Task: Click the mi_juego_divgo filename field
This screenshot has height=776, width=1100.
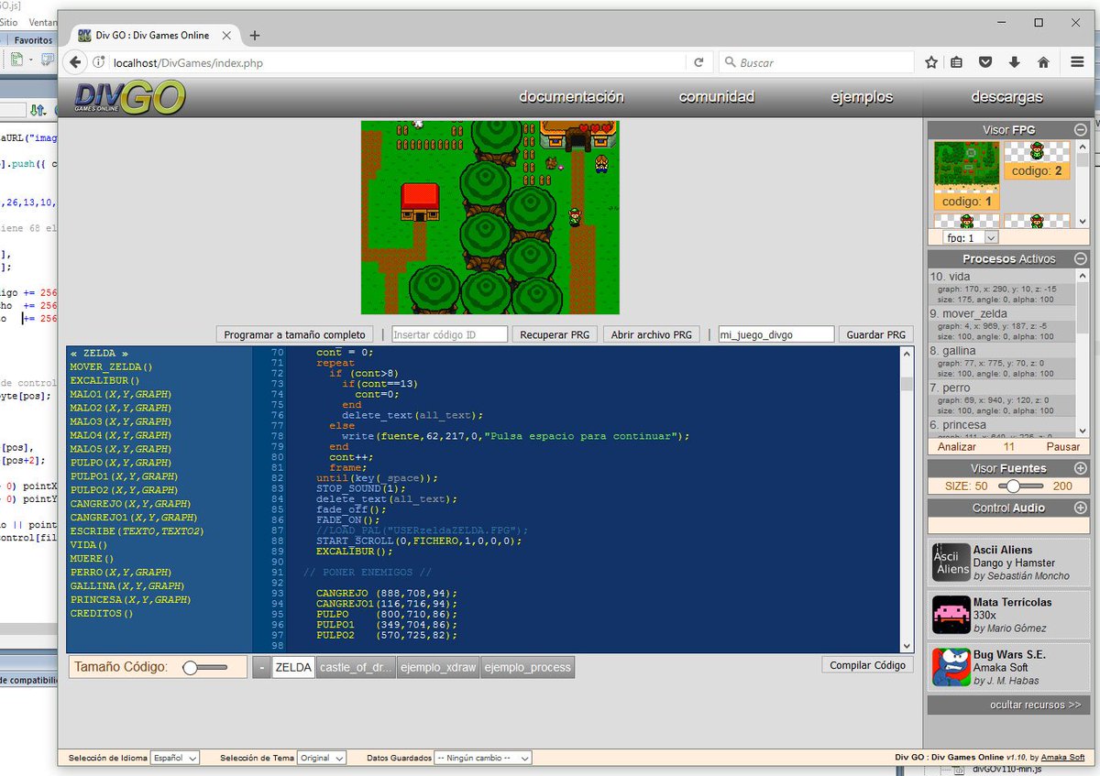Action: 775,334
